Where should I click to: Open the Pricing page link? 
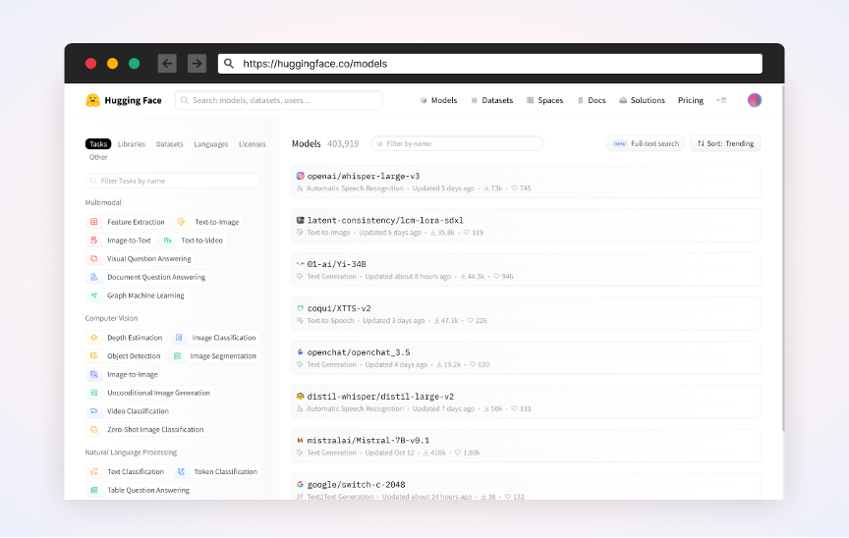(x=691, y=100)
